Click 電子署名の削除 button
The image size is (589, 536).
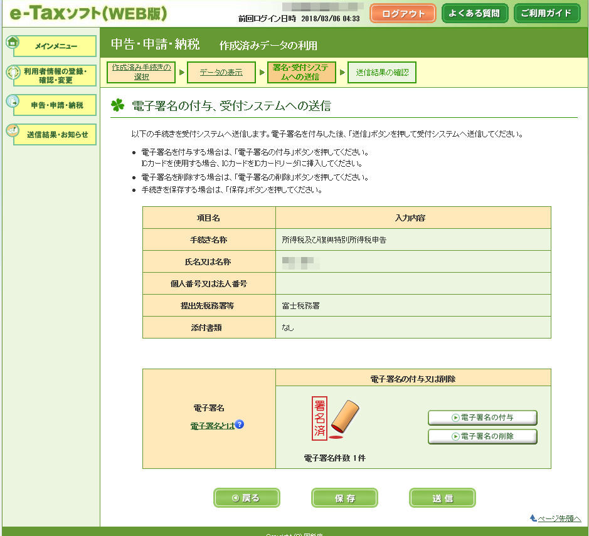point(483,436)
